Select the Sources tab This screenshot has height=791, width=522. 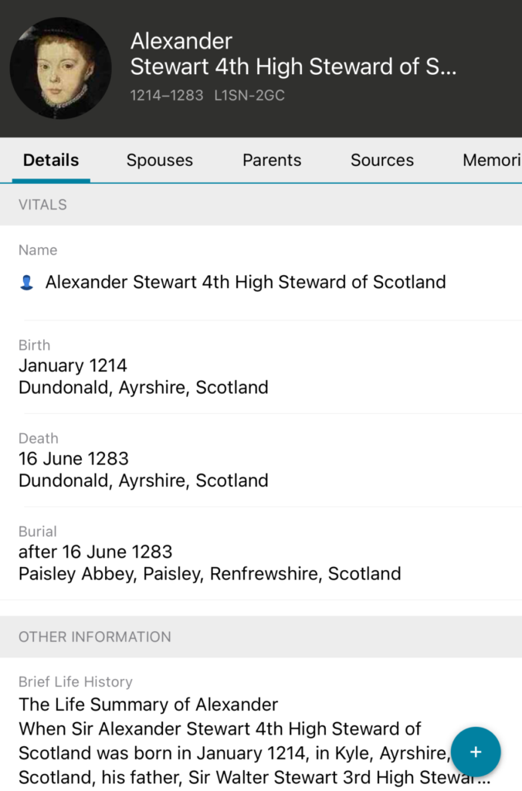(382, 160)
